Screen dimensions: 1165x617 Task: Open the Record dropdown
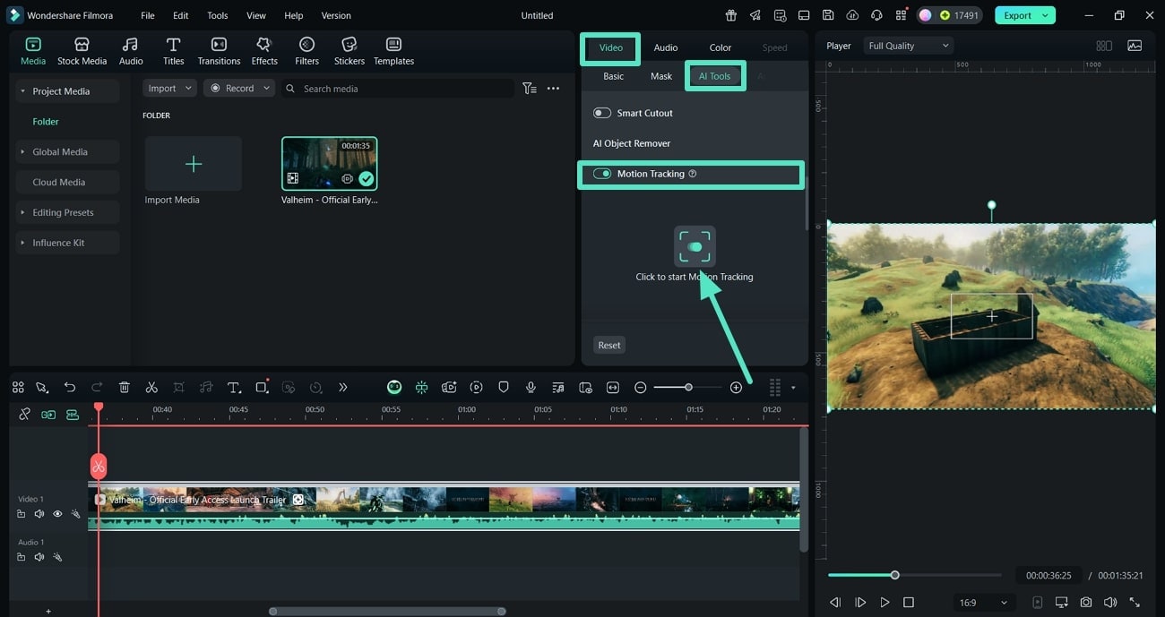pos(239,89)
